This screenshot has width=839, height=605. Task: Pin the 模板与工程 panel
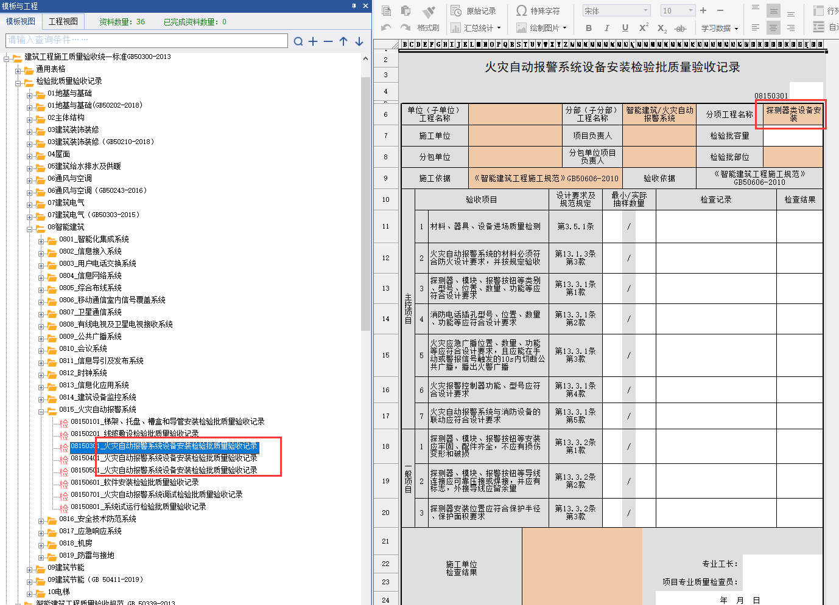(354, 5)
